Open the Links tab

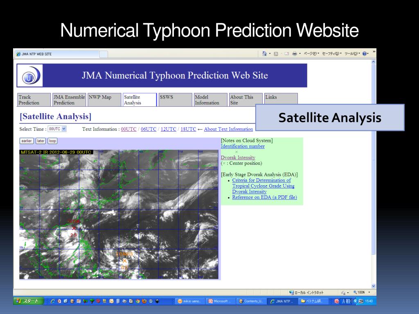(x=281, y=99)
